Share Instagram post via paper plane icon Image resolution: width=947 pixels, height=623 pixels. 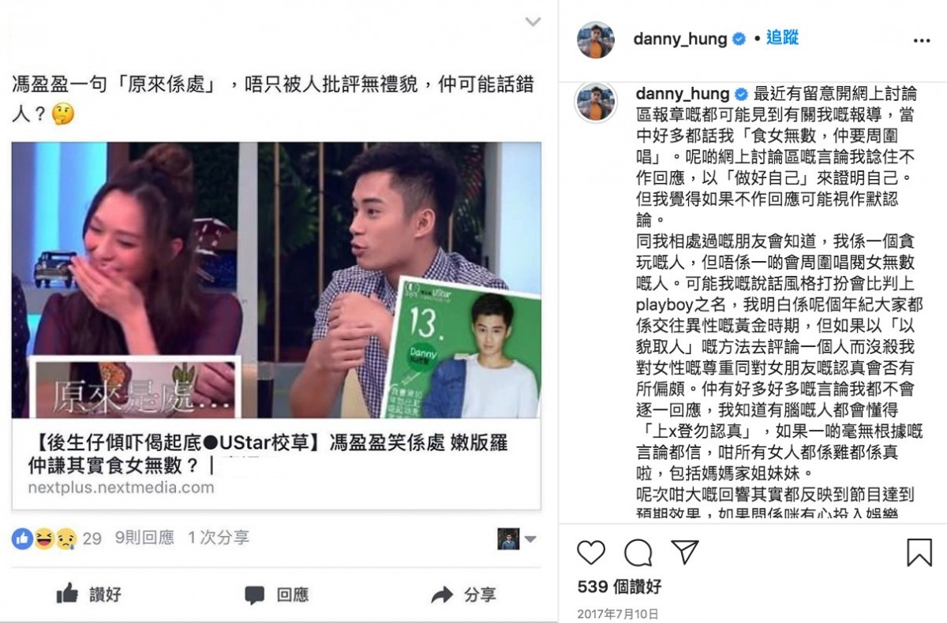tap(684, 552)
